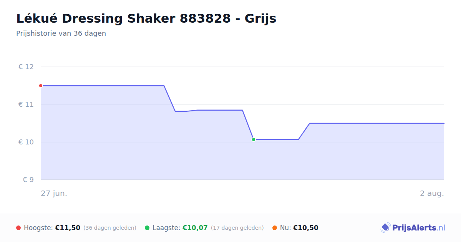
Task: Click the 27 jun. start date label
Action: (54, 193)
